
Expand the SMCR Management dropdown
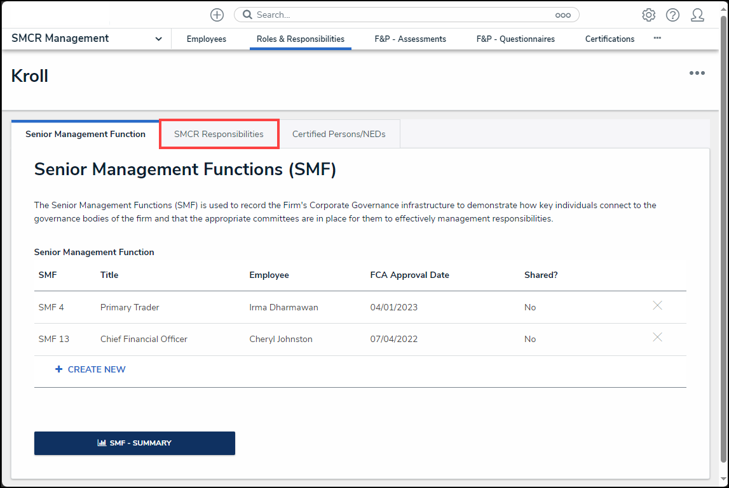[158, 39]
